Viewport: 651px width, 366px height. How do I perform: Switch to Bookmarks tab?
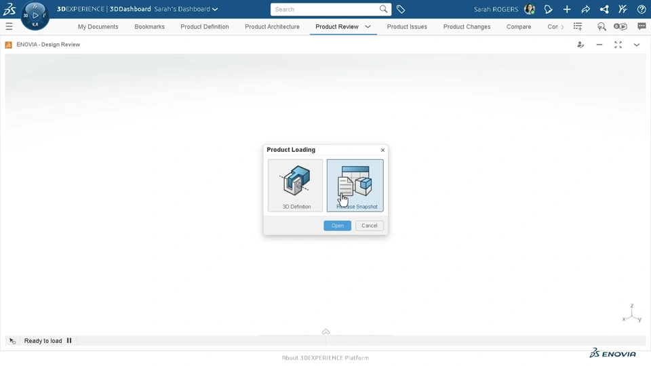pos(149,26)
